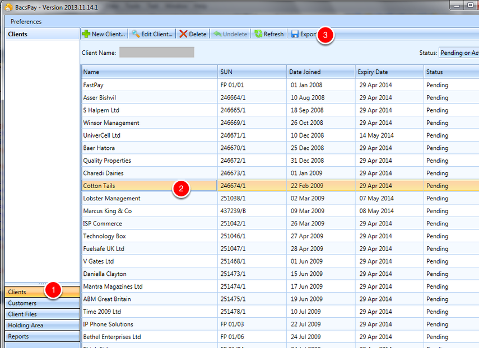Click SUN value 437239/B

pos(233,211)
